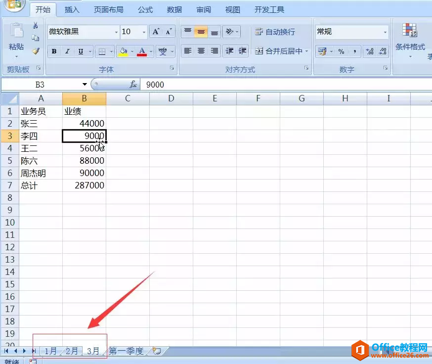The image size is (432, 364).
Task: Apply cell borders button
Action: (x=102, y=51)
